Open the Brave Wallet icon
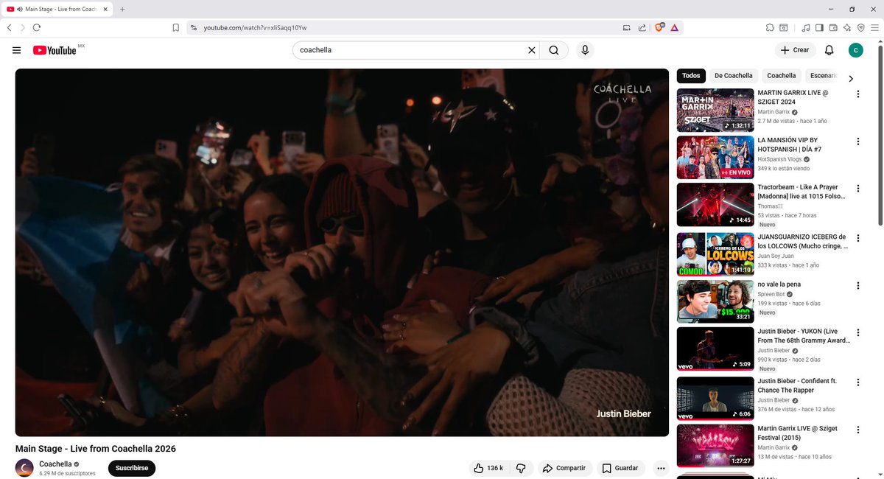 click(x=833, y=28)
